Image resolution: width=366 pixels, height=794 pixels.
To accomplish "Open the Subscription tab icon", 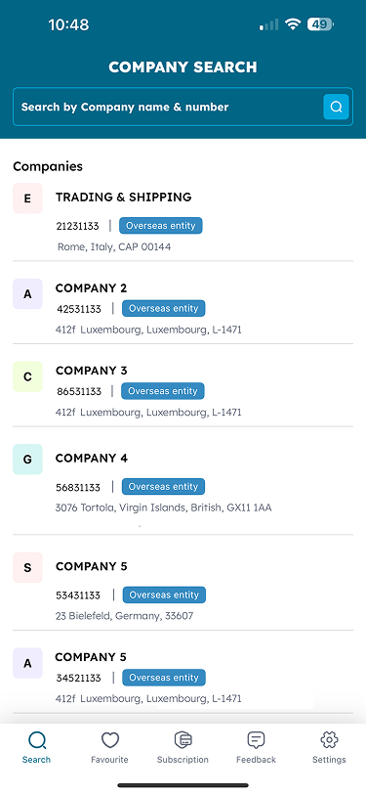I will pyautogui.click(x=183, y=740).
